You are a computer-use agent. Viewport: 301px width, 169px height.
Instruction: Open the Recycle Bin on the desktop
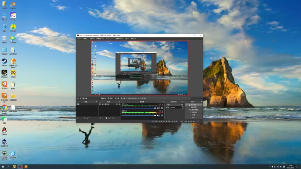coord(4,40)
